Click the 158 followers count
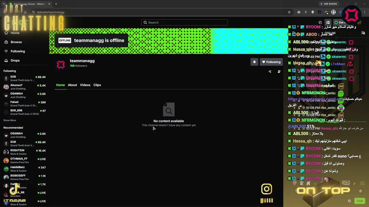The width and height of the screenshot is (369, 207). tap(78, 66)
